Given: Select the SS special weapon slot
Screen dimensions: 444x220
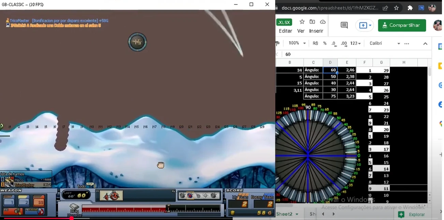Looking at the screenshot, I should [x=39, y=201].
